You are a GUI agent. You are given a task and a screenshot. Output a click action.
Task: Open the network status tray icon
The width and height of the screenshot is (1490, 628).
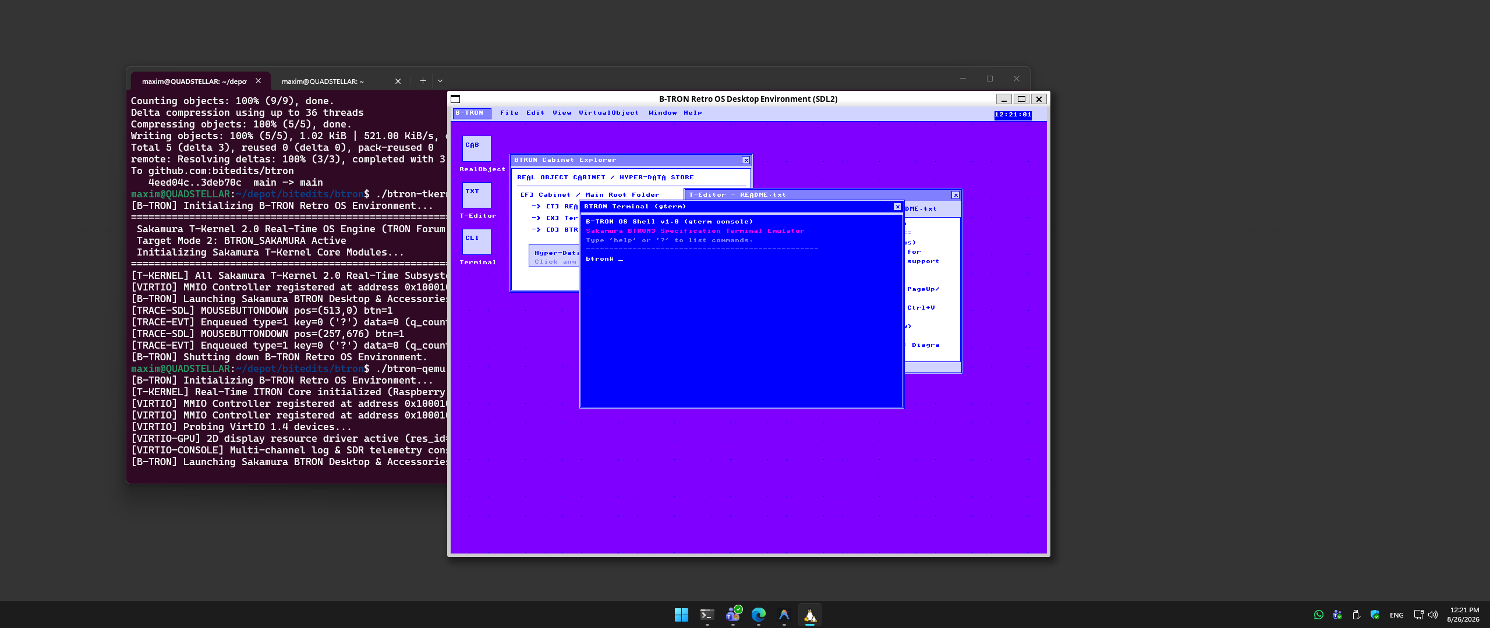[x=1418, y=615]
